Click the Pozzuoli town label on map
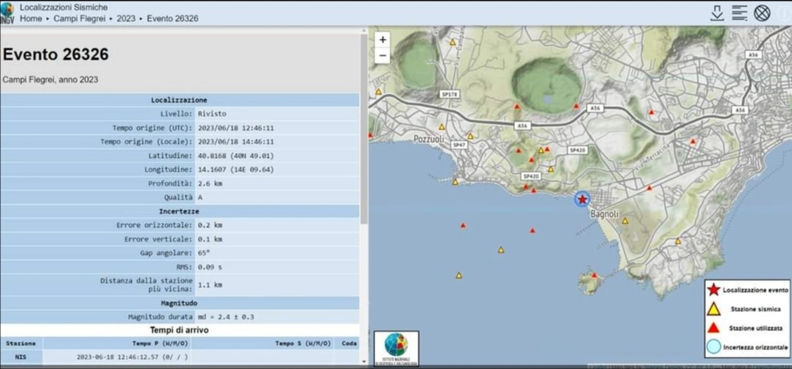 [430, 139]
